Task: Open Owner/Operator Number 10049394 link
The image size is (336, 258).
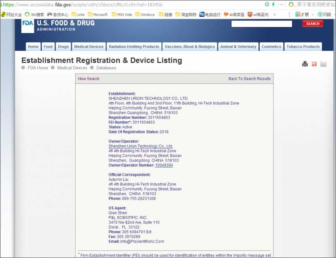Action: (164, 165)
